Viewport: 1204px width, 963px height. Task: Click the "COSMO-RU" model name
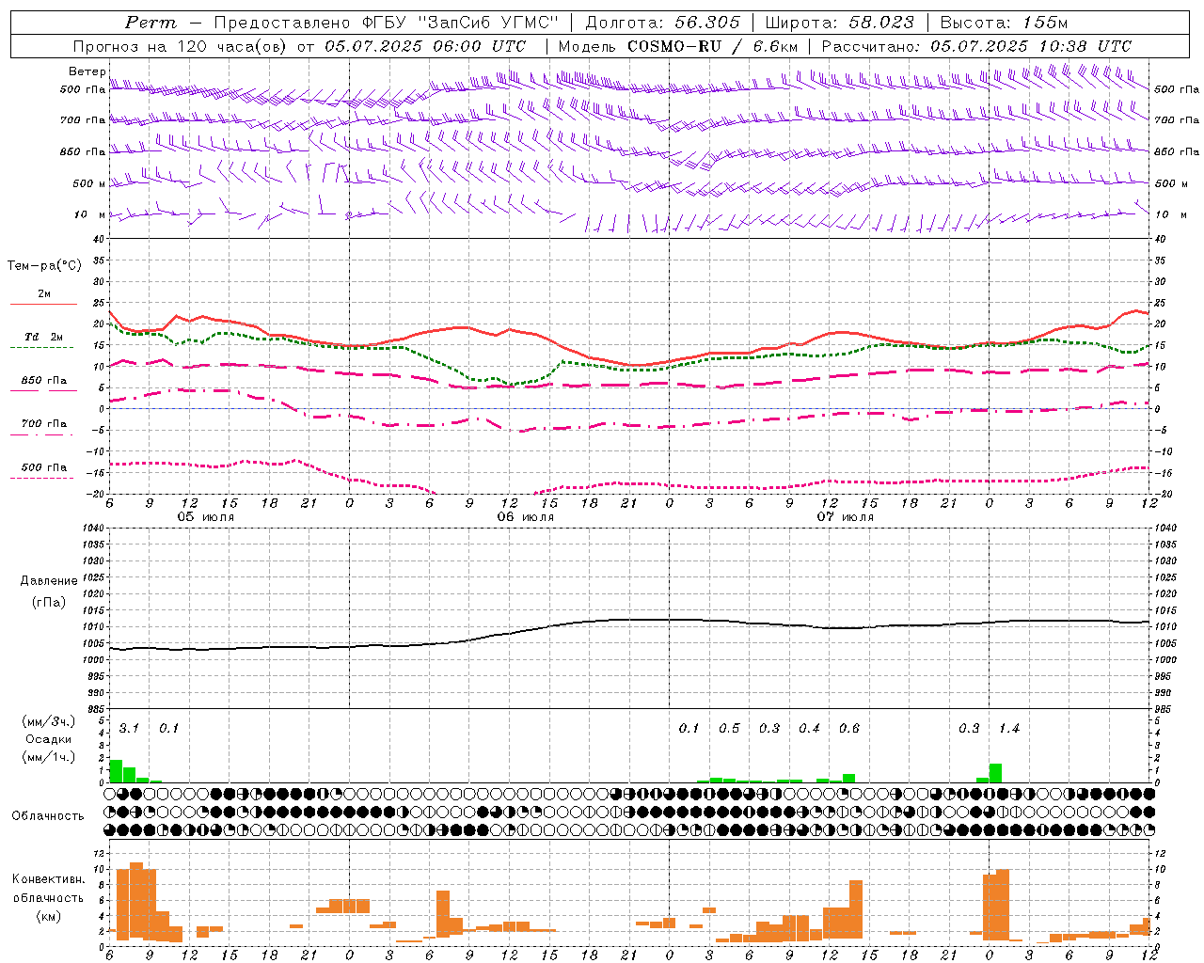(x=676, y=46)
